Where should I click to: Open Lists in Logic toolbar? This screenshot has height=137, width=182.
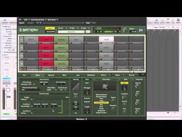173,21
